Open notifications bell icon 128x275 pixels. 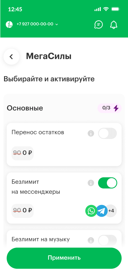114,25
